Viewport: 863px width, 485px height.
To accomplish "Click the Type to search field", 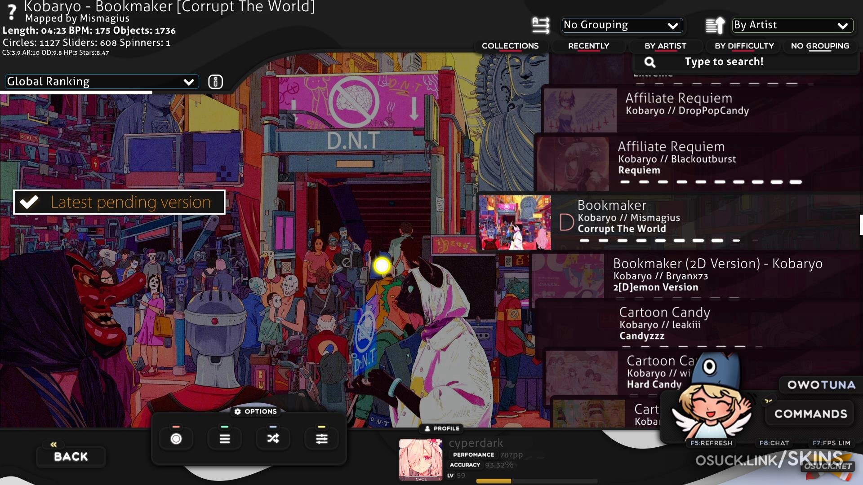I will (724, 62).
